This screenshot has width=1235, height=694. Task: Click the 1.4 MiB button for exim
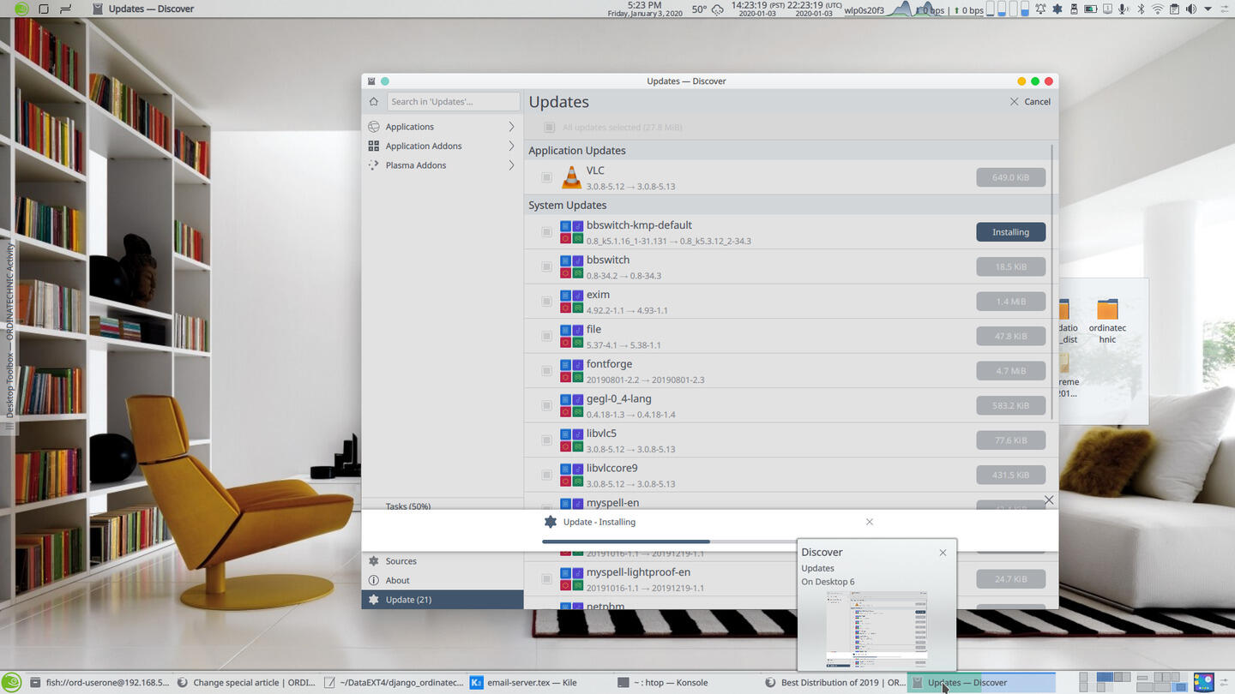coord(1010,302)
